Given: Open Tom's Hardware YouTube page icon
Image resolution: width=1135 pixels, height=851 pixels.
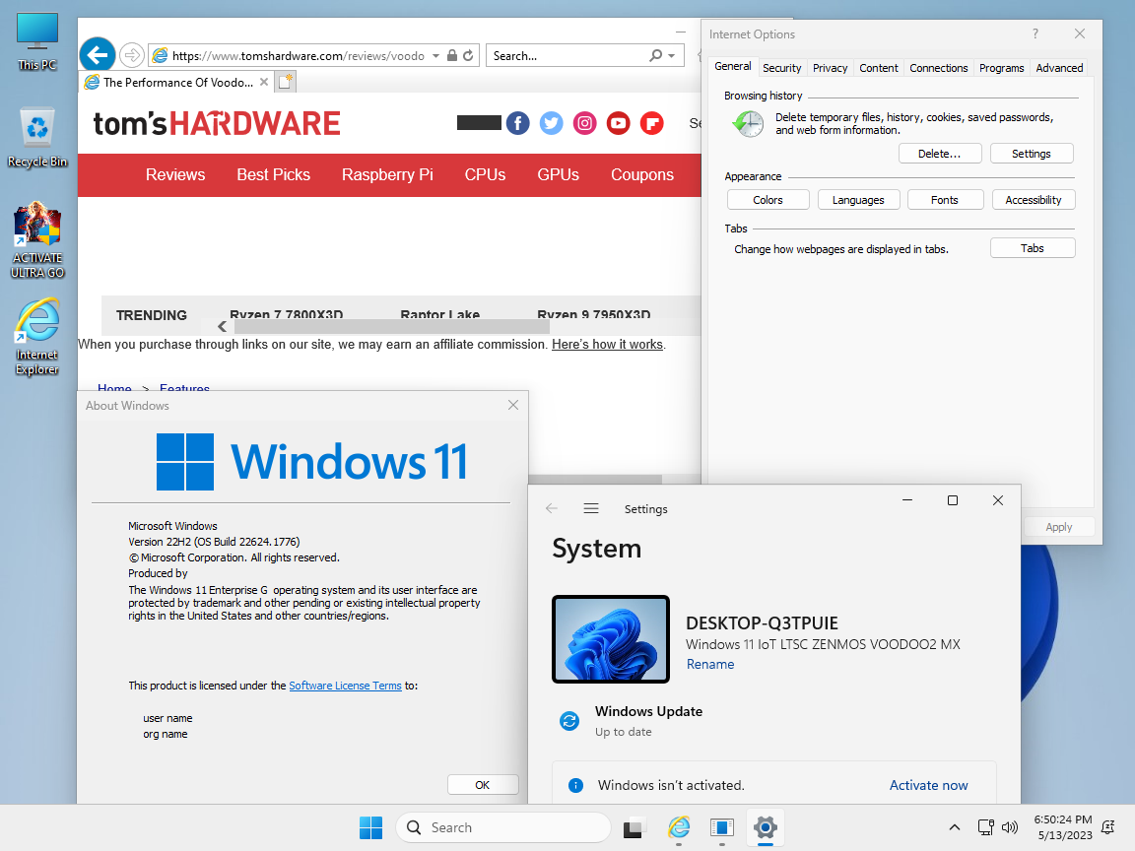Looking at the screenshot, I should (x=618, y=123).
